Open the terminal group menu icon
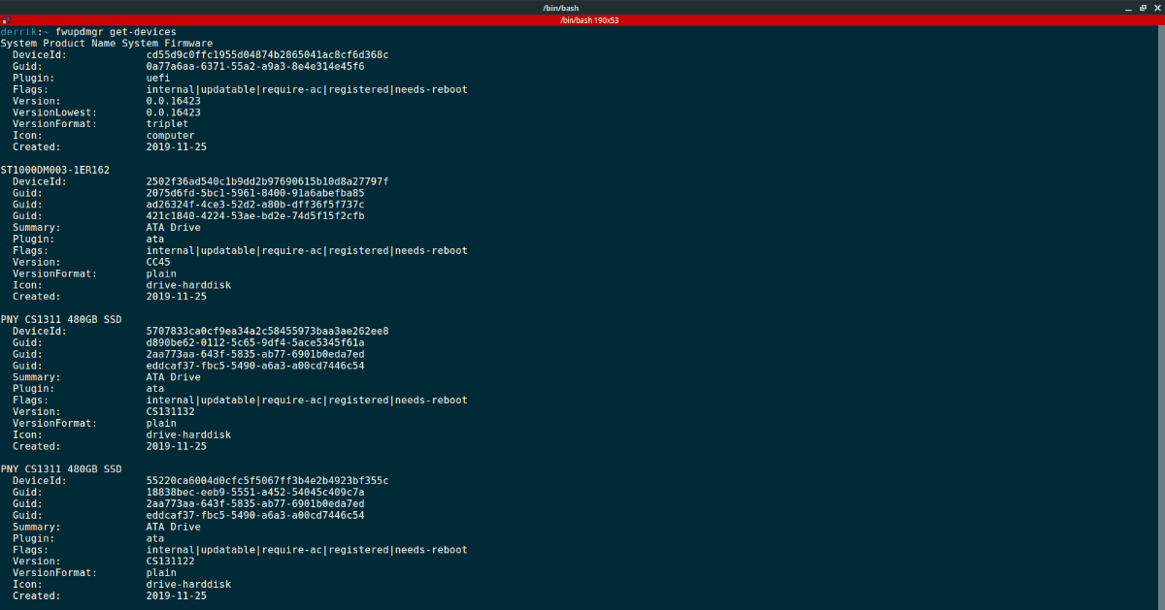This screenshot has height=610, width=1165. [x=5, y=19]
